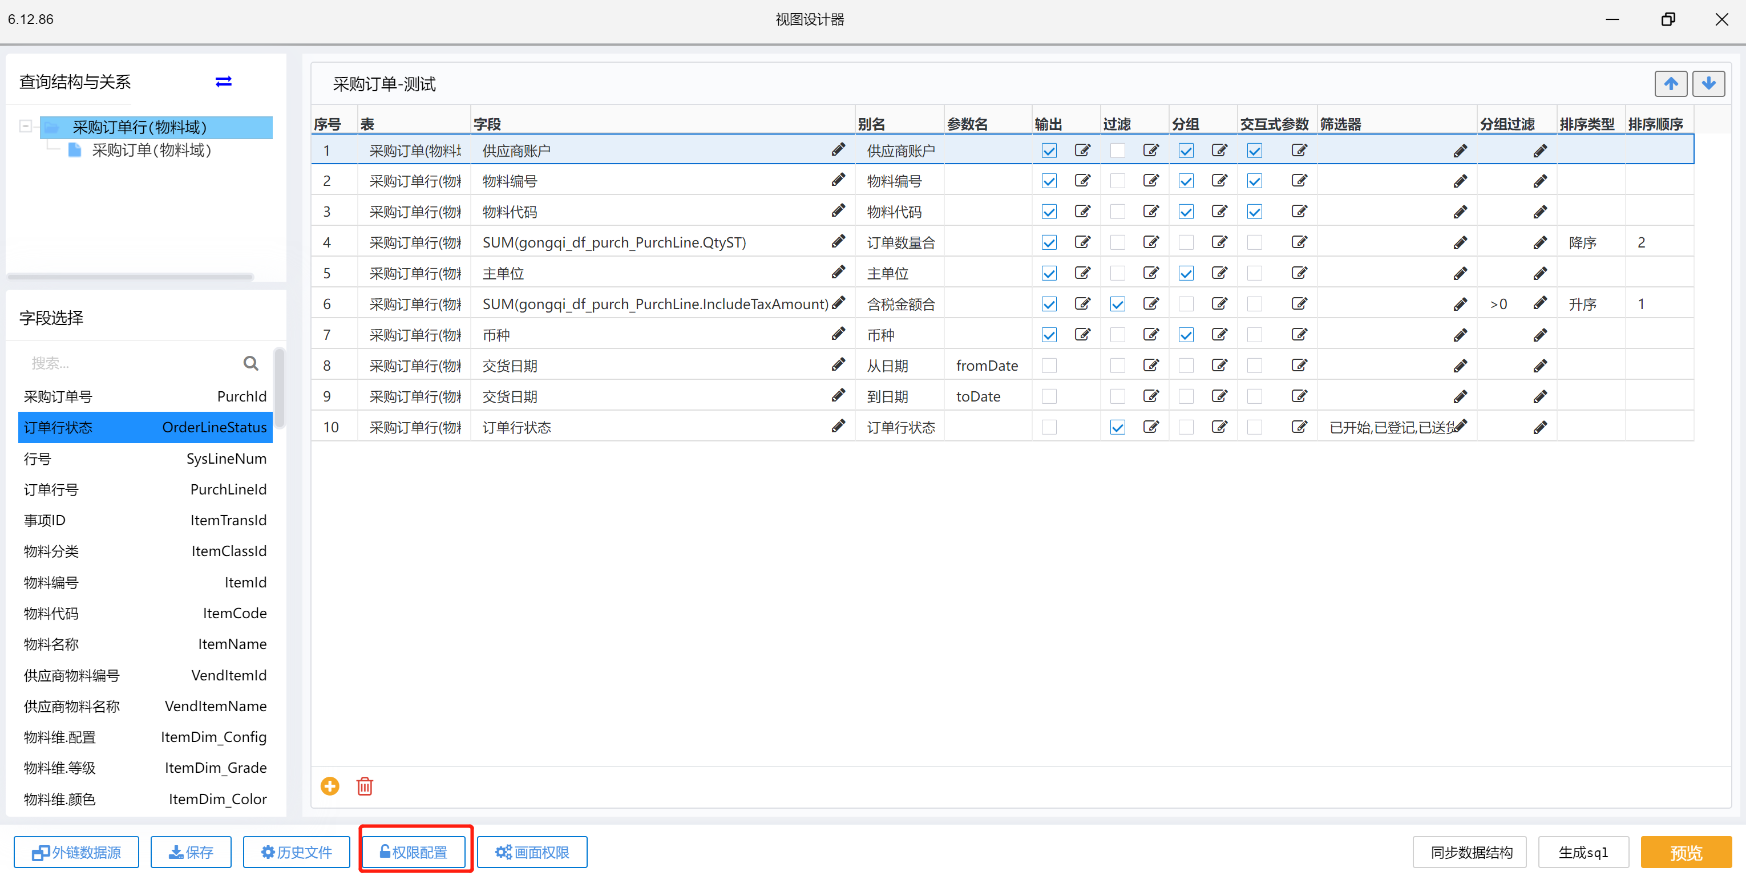Click the swap relations icon beside 查询结构与关系
The image size is (1746, 876).
(224, 82)
